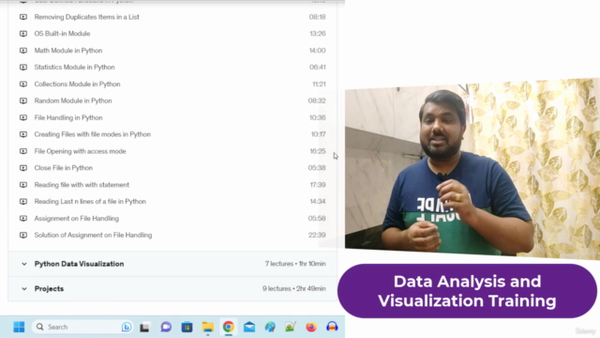Open lecture Solution of Assignment on File Handling
Screen dimensions: 600x338
point(93,236)
